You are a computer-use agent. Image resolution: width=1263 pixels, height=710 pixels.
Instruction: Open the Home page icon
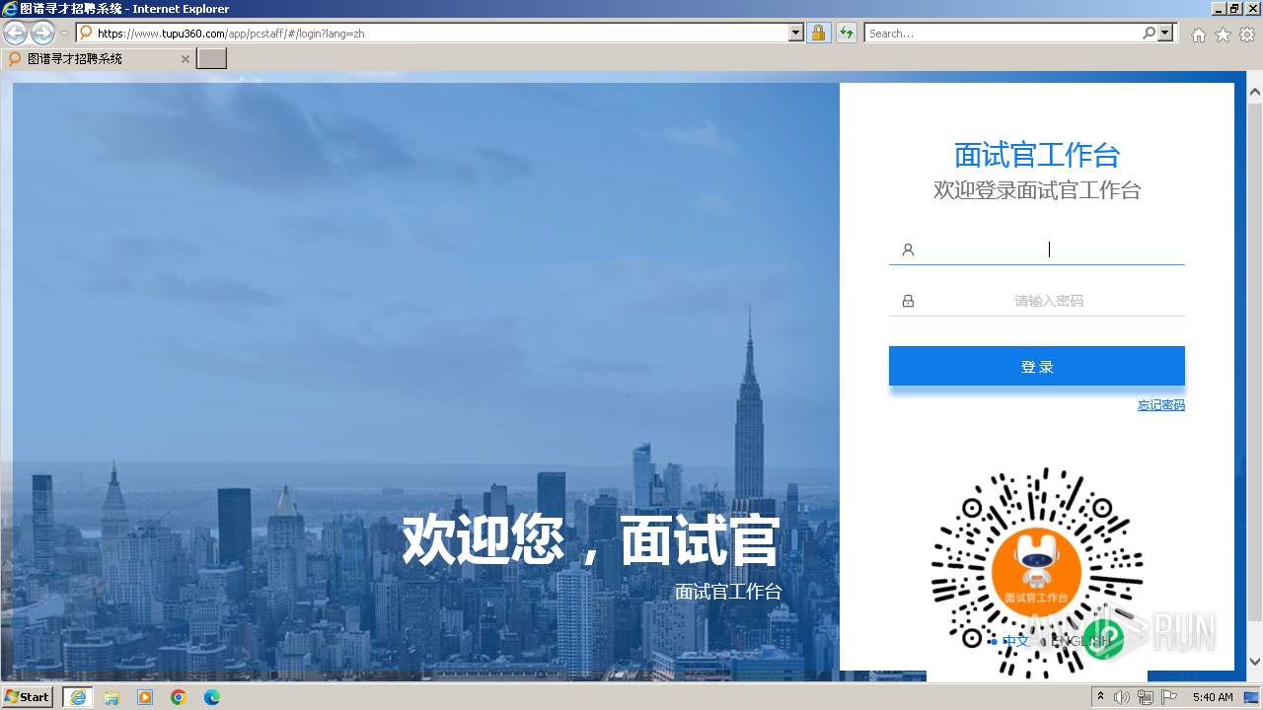(1198, 35)
